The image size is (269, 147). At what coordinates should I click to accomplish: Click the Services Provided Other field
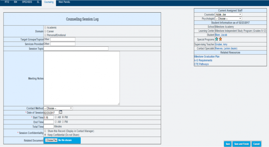click(63, 44)
